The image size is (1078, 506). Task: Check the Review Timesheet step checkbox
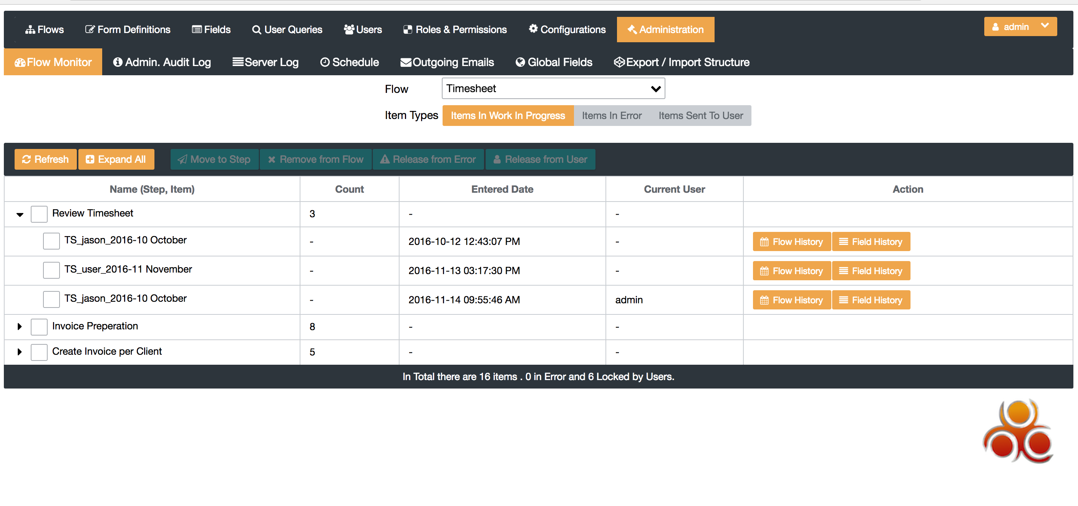39,214
